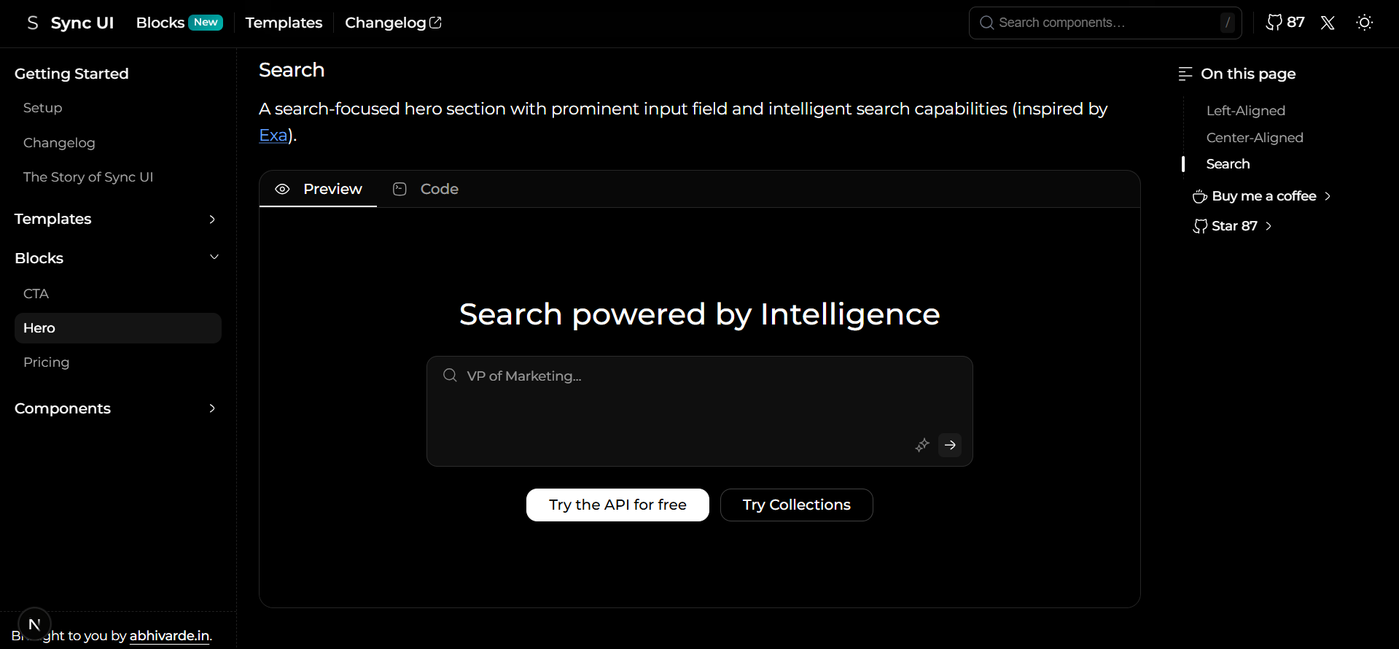Click the sparkle AI icon in the search field
Screen dimensions: 1399x649
tap(921, 445)
